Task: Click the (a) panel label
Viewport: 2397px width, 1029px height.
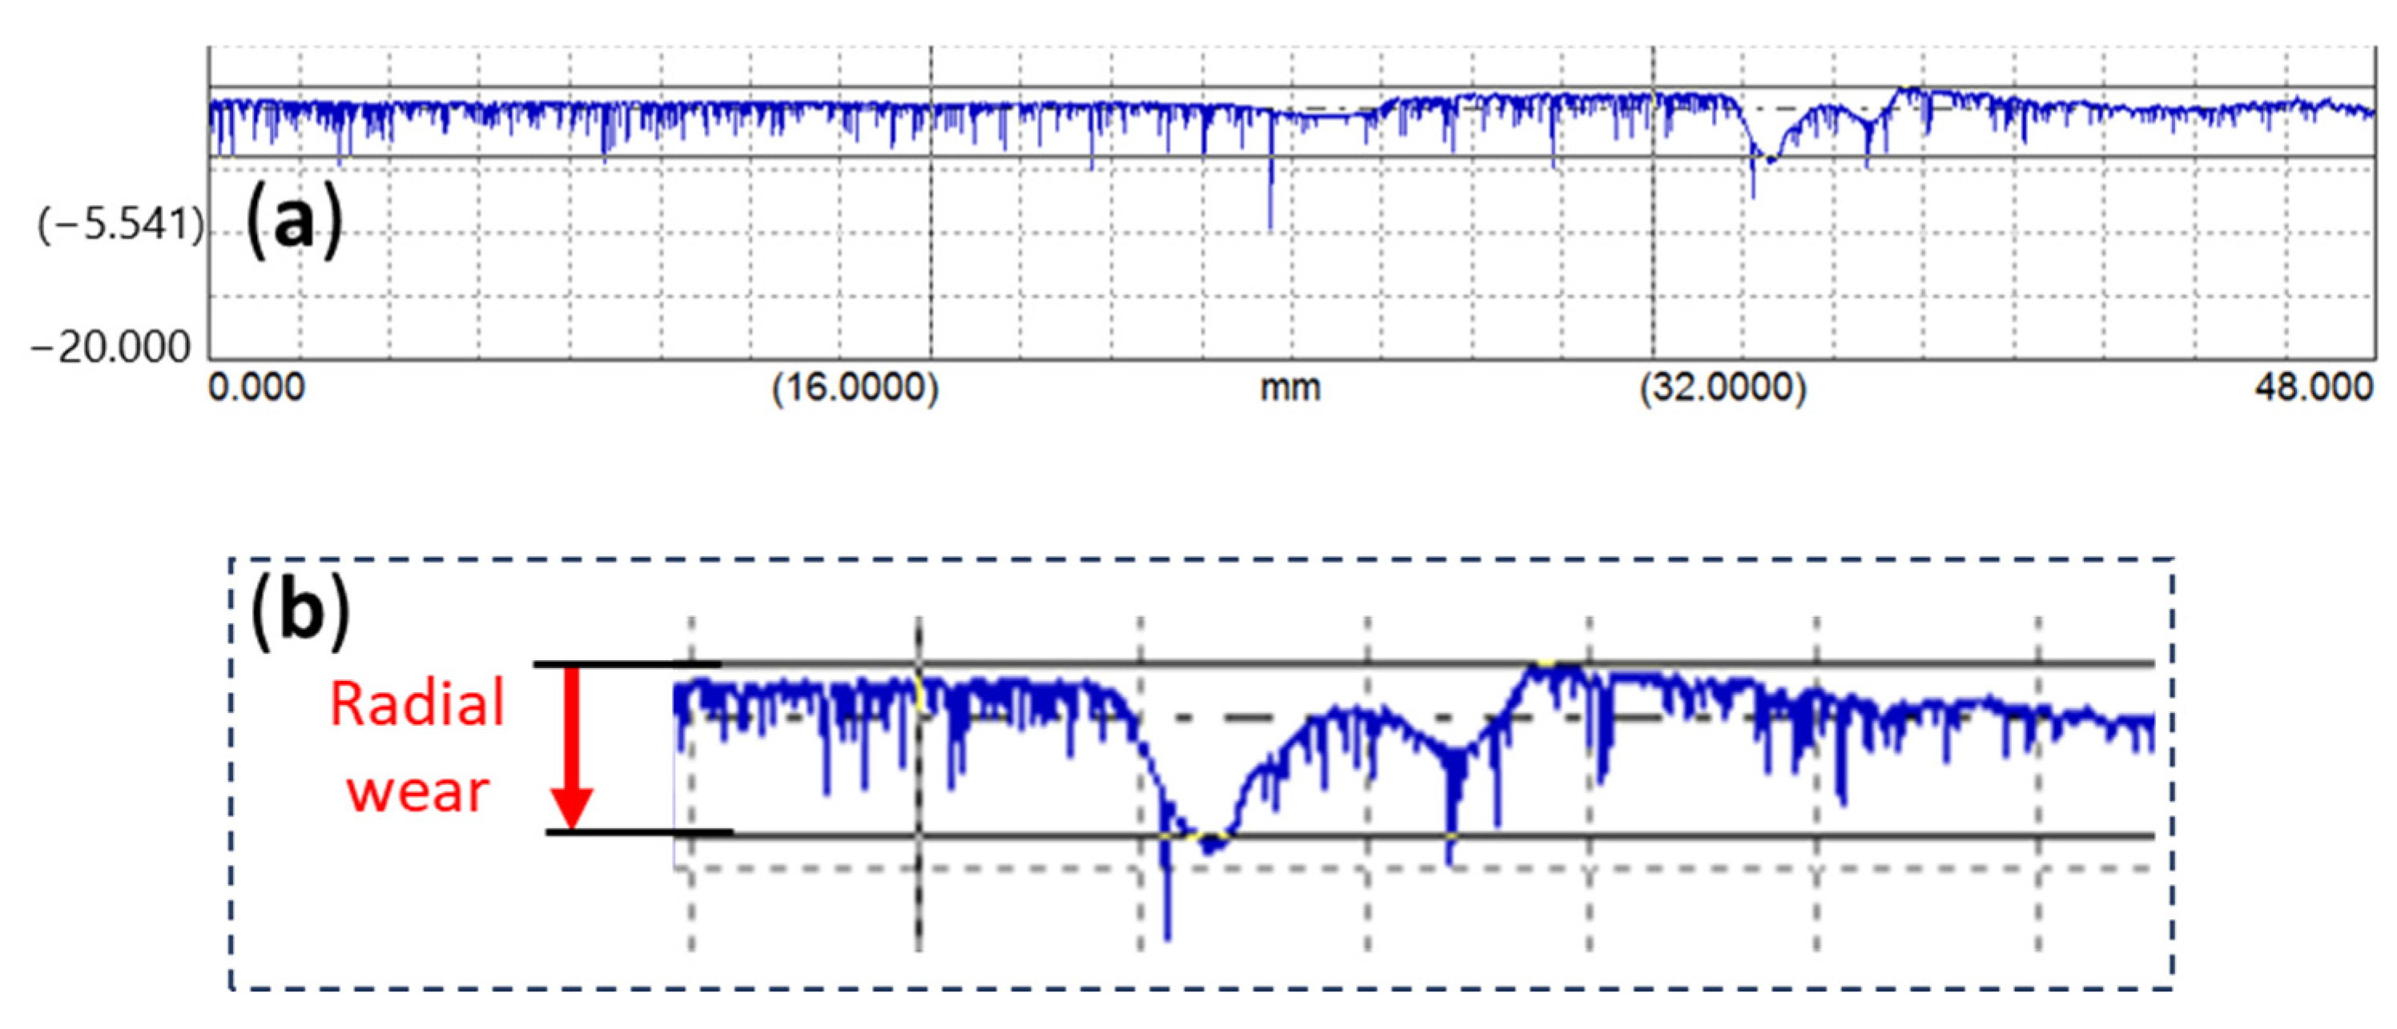Action: [x=294, y=224]
